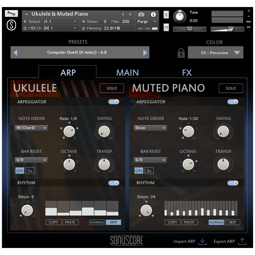255x255 pixels.
Task: Click the Muted Piano Transp. knob
Action: [x=223, y=164]
